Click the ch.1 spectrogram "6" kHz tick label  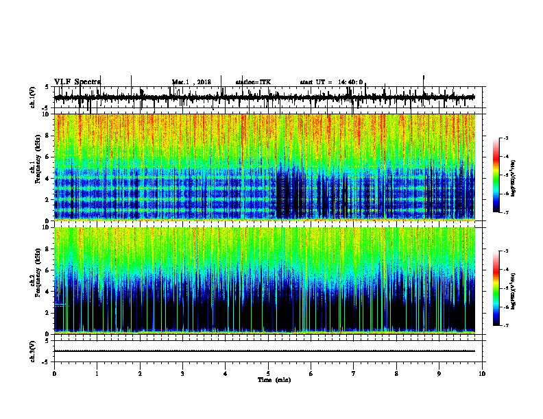pyautogui.click(x=48, y=157)
